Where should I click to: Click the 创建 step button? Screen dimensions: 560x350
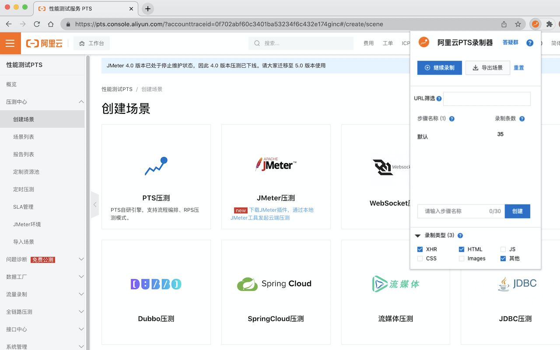(x=518, y=211)
